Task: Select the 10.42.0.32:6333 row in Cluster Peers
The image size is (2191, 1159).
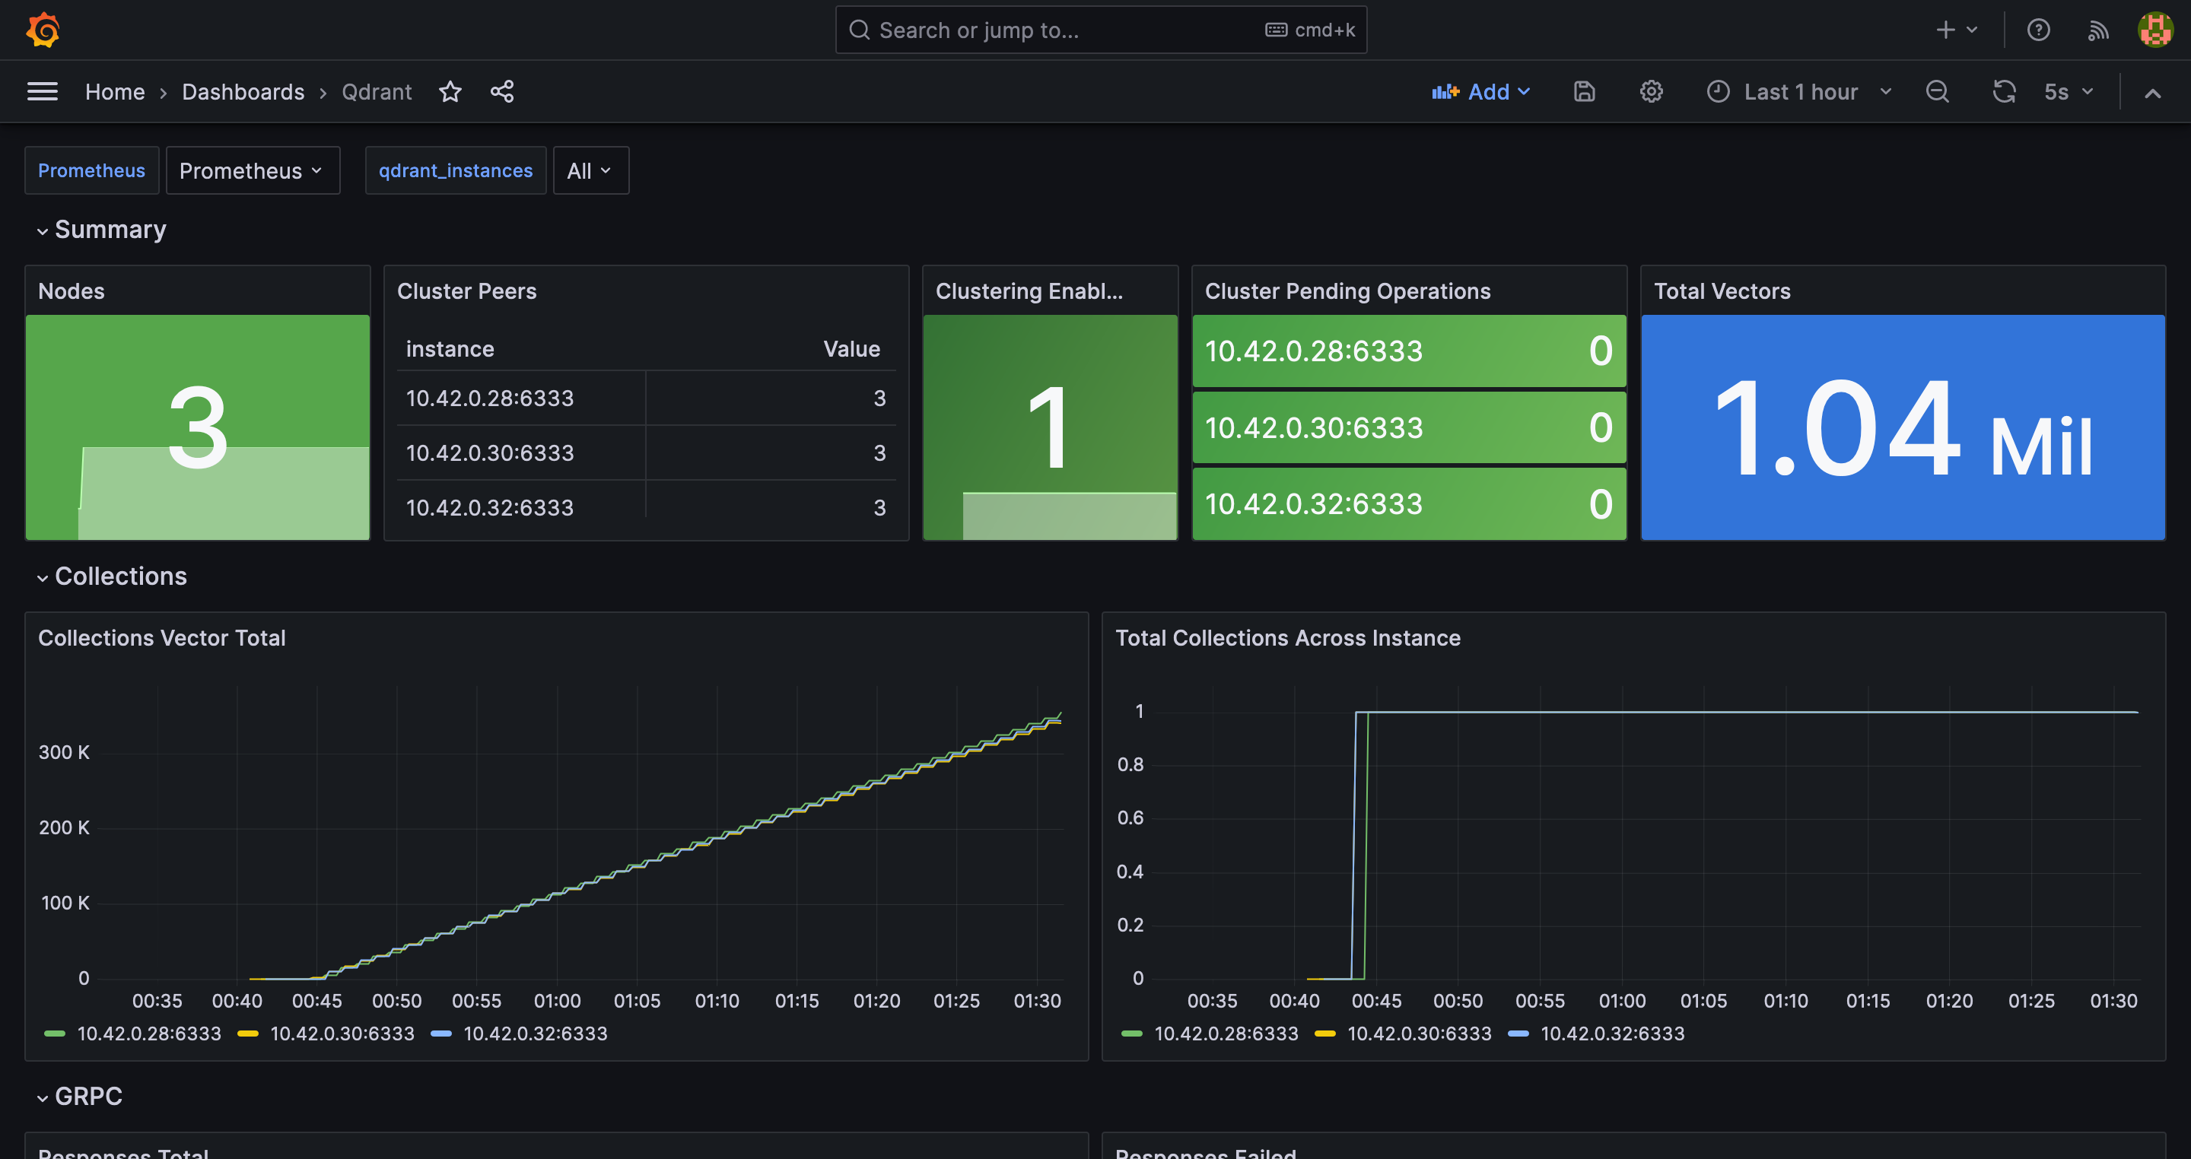Action: [647, 508]
